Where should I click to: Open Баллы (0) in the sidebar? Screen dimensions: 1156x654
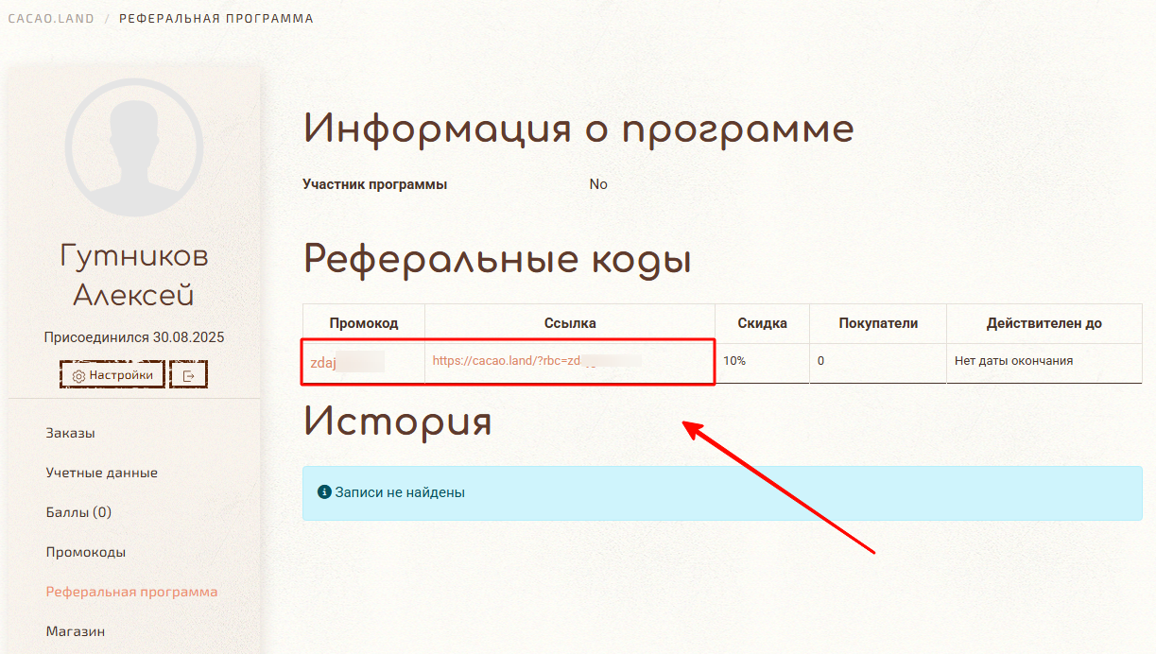tap(78, 512)
